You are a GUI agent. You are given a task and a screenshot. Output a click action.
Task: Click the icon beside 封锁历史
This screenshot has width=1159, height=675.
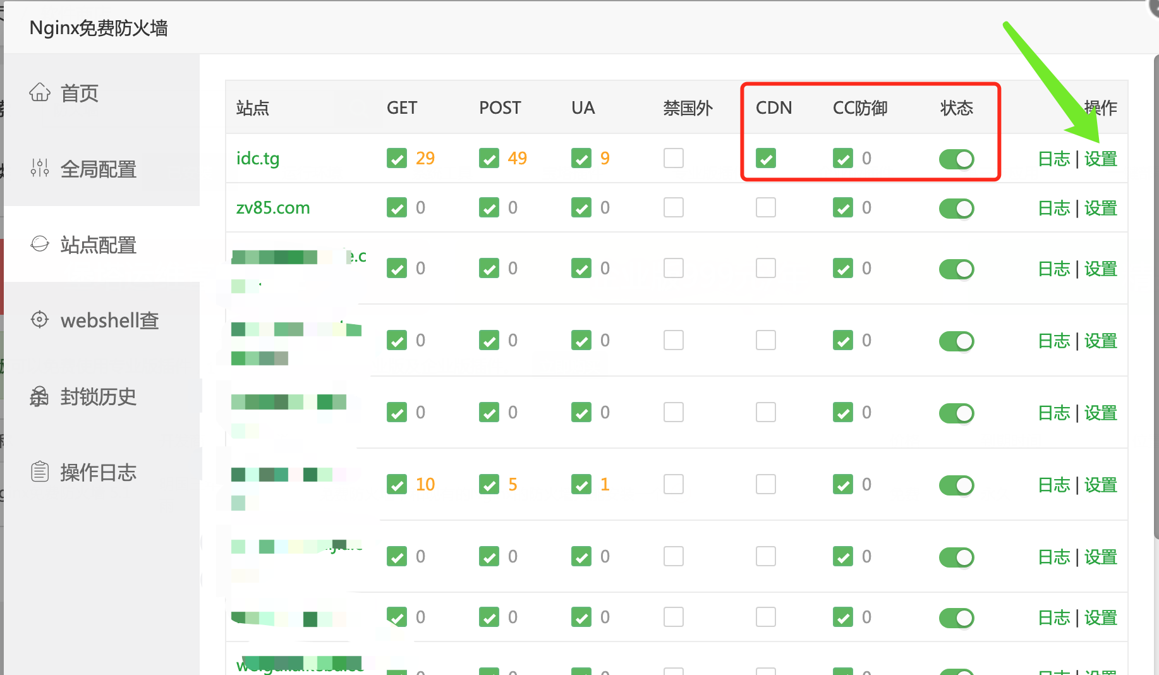coord(40,396)
